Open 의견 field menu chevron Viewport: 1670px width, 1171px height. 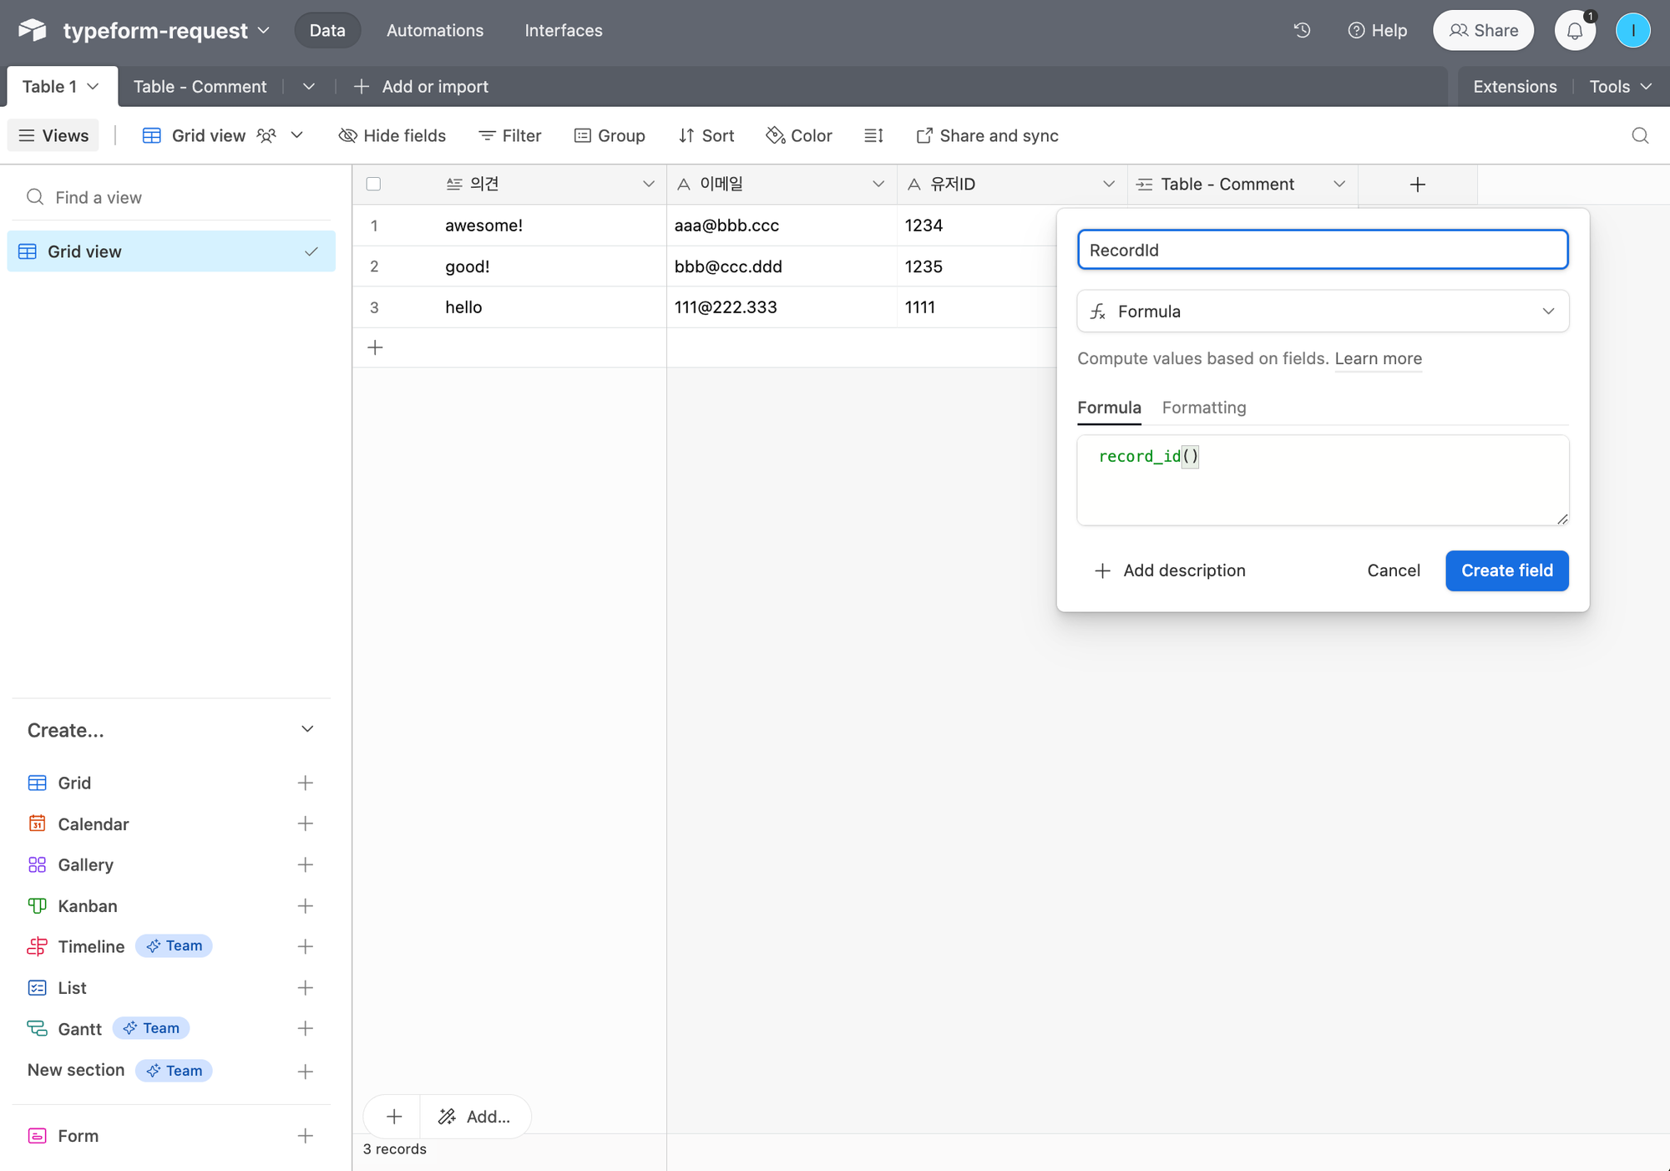(x=648, y=185)
